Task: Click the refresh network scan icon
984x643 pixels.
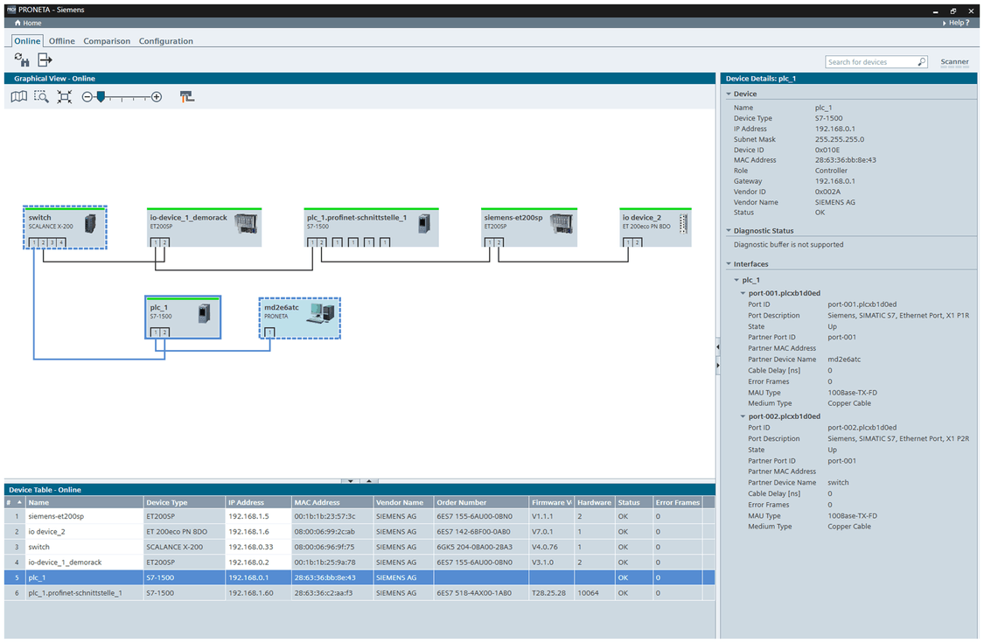Action: (x=22, y=59)
